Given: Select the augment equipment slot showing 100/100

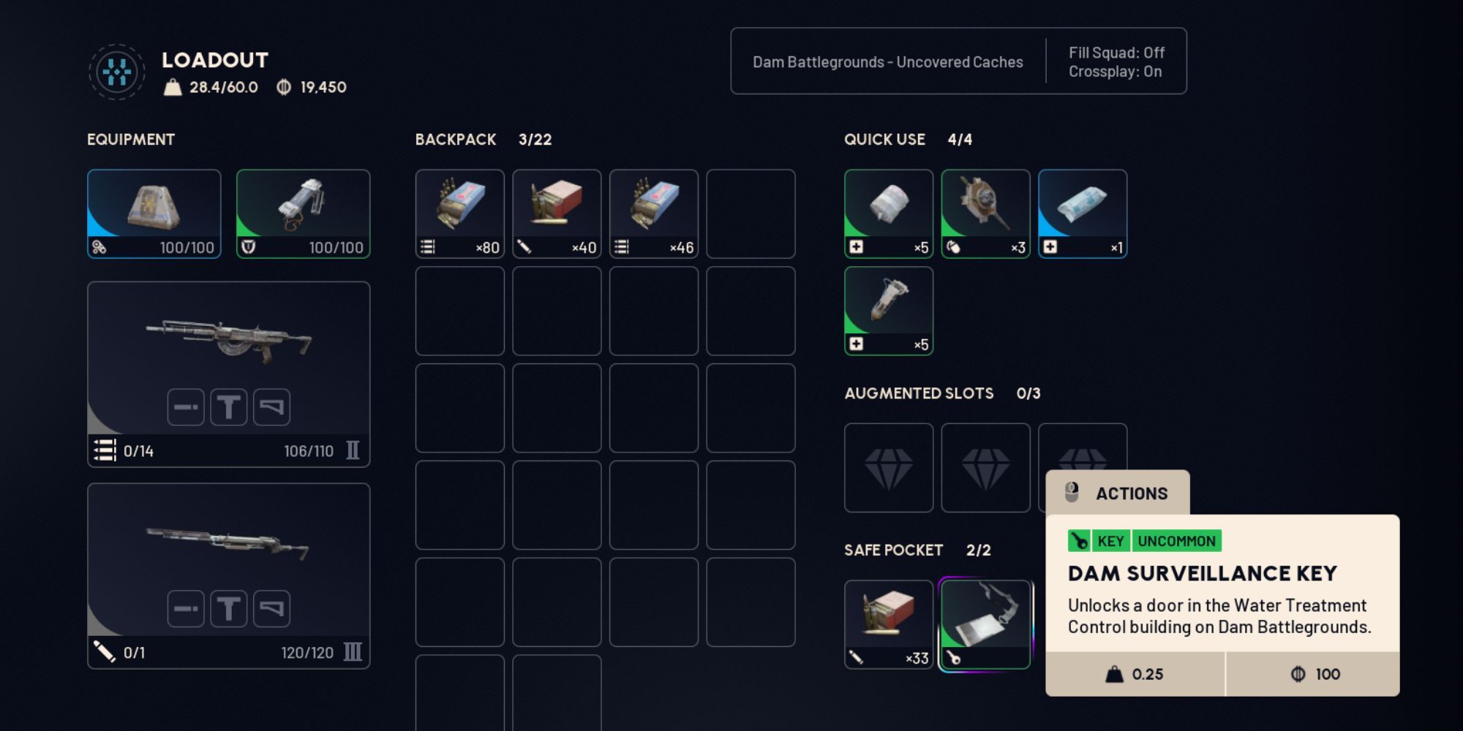Looking at the screenshot, I should click(154, 213).
